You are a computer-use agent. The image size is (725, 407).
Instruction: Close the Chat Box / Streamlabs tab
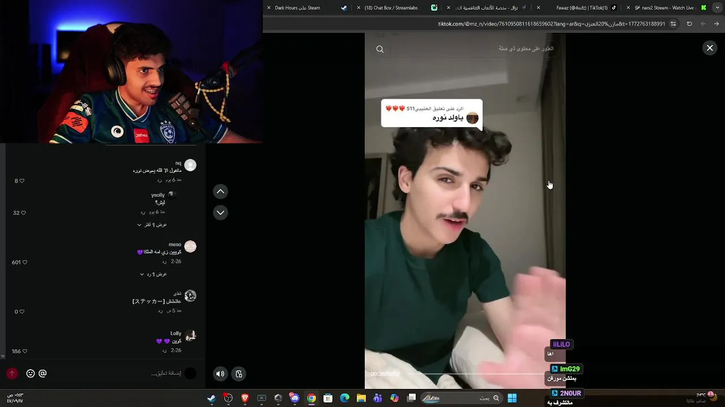pyautogui.click(x=359, y=8)
